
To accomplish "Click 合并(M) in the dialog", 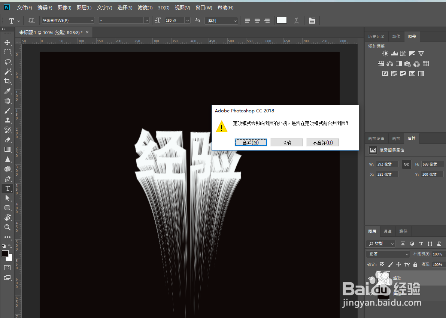I will tap(251, 142).
